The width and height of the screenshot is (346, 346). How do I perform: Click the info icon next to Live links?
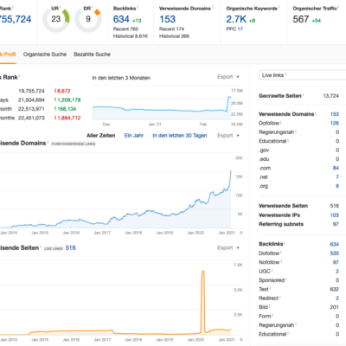285,74
